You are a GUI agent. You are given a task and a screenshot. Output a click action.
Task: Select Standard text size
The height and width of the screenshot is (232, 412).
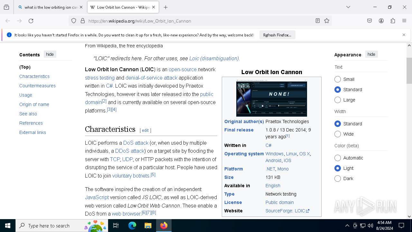[x=338, y=90]
